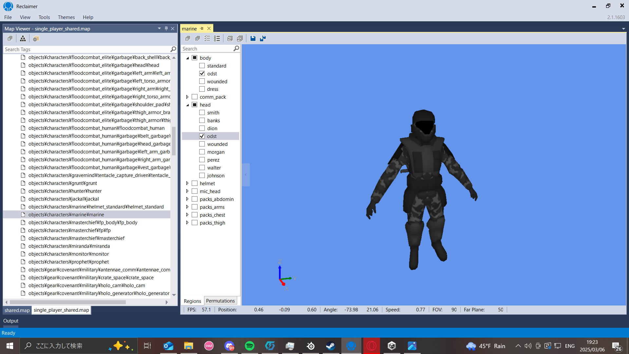Expand the mic_head region node

pyautogui.click(x=187, y=191)
